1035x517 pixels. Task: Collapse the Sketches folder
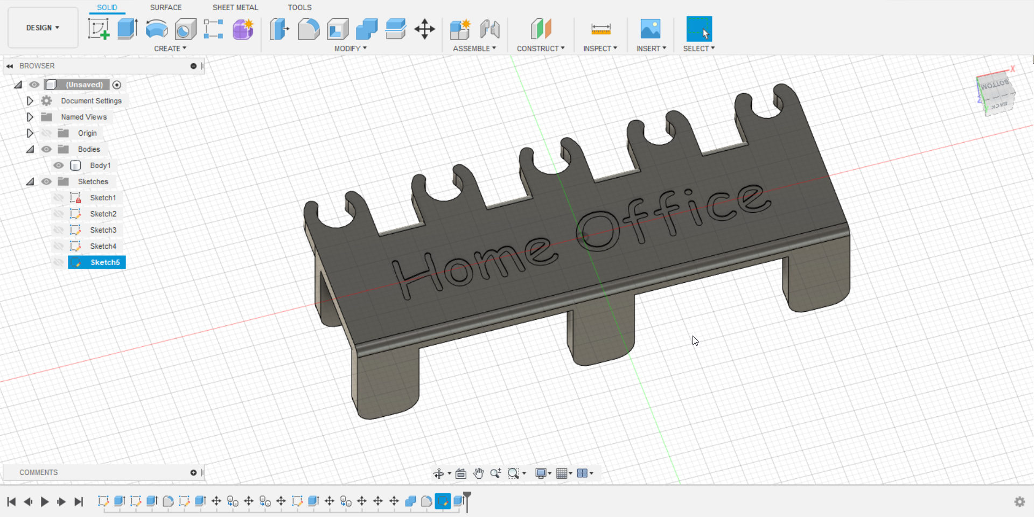point(30,181)
